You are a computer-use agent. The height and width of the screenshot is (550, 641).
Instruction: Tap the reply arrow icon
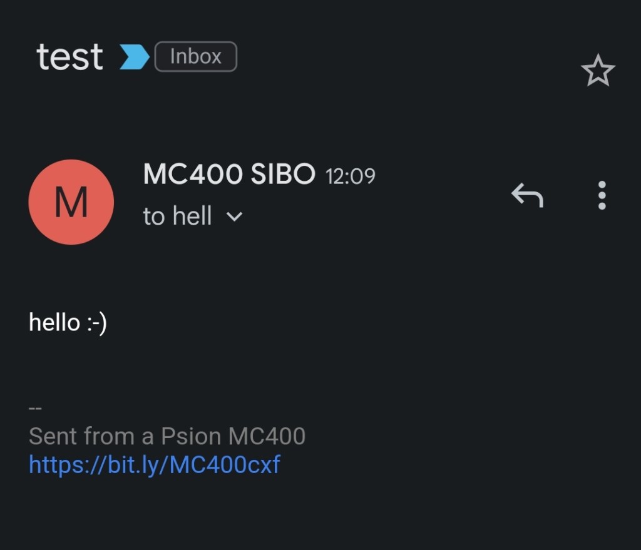(527, 195)
